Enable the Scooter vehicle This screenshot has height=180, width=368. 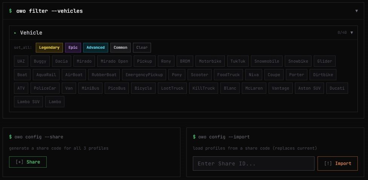tap(200, 75)
